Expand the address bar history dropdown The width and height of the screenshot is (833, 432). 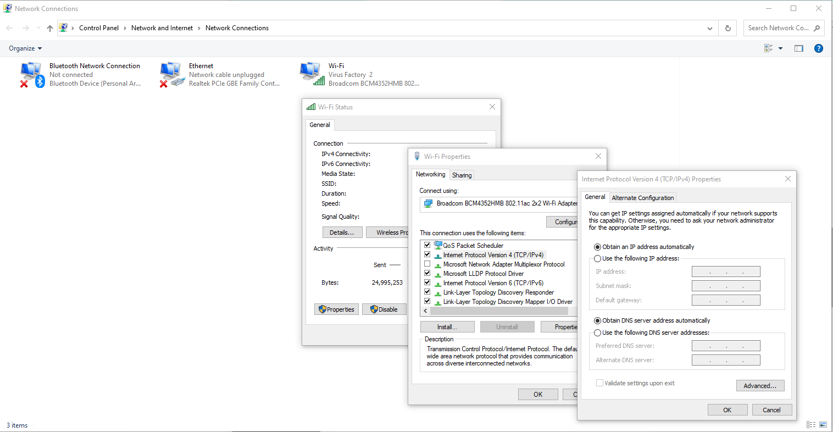pyautogui.click(x=709, y=28)
